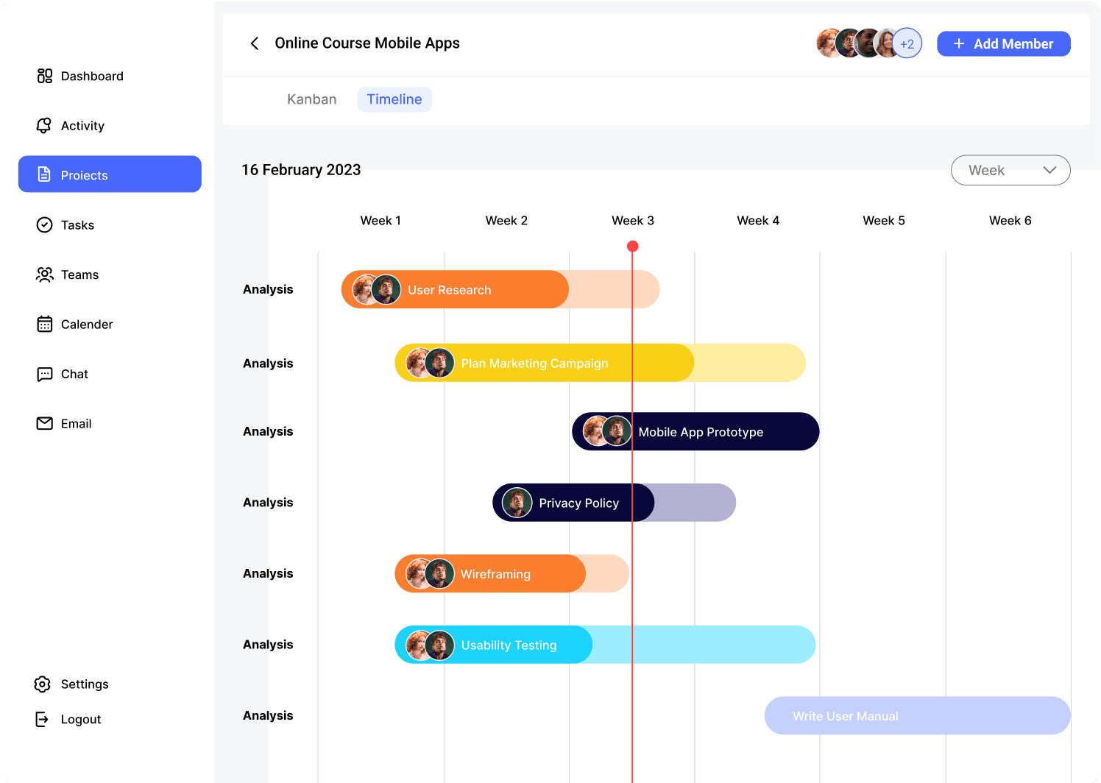Open Teams using the people icon
1101x783 pixels.
[x=45, y=274]
